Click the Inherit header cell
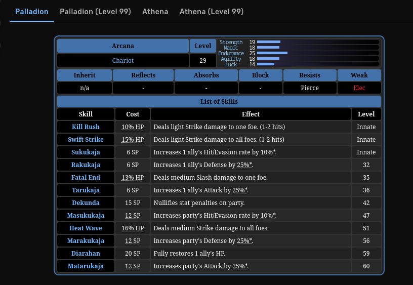Screen dimensions: 413x285 [85, 75]
